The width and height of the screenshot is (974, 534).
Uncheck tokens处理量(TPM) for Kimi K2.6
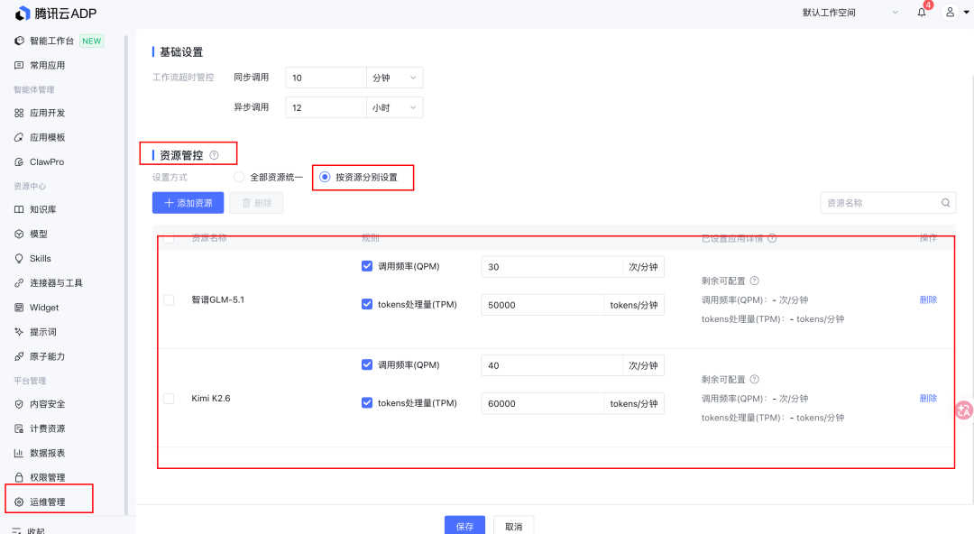(367, 403)
